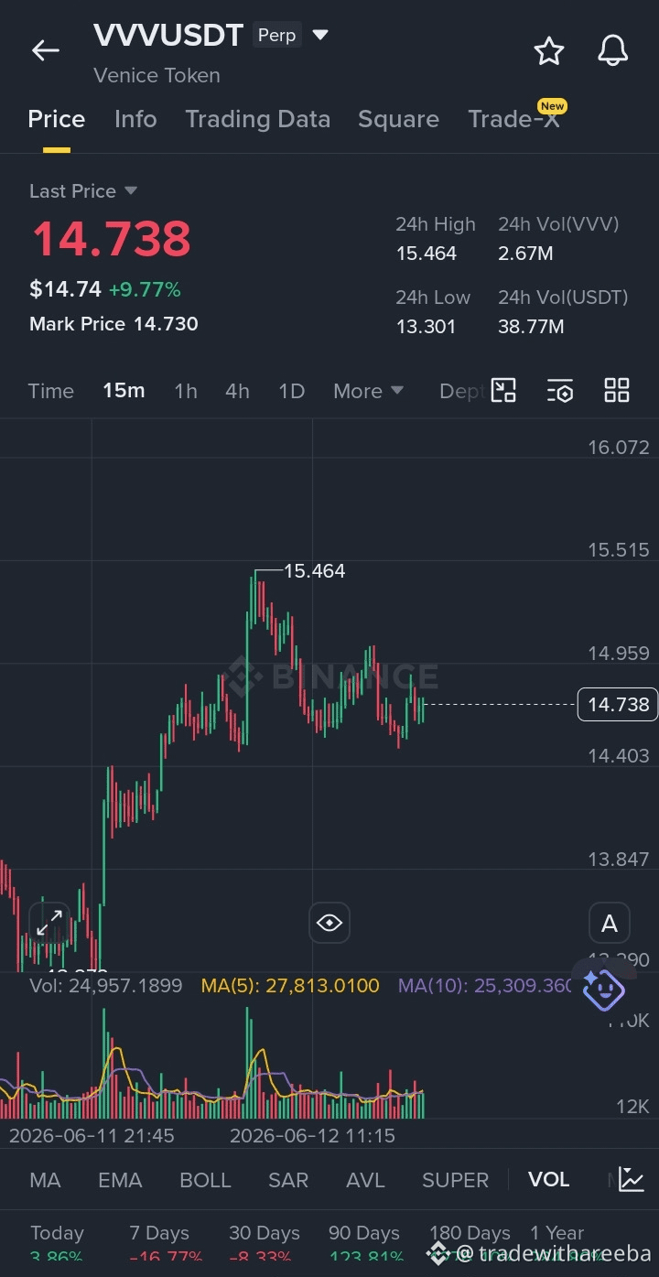This screenshot has width=659, height=1277.
Task: Enable the BOLL indicator
Action: point(205,1180)
